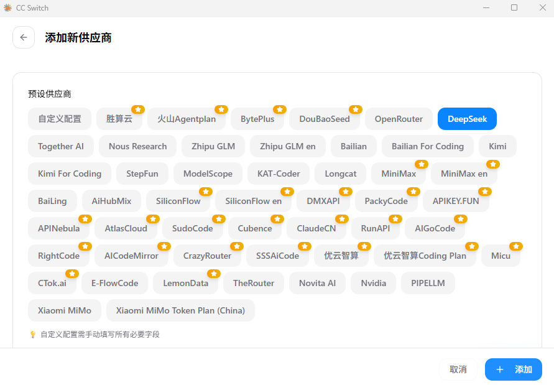Choose Xiaomi MiMo Token Plan (China)
554x385 pixels.
180,310
